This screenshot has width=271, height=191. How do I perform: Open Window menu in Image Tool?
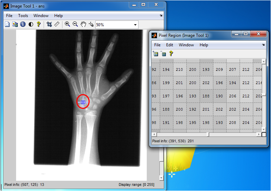[41, 16]
